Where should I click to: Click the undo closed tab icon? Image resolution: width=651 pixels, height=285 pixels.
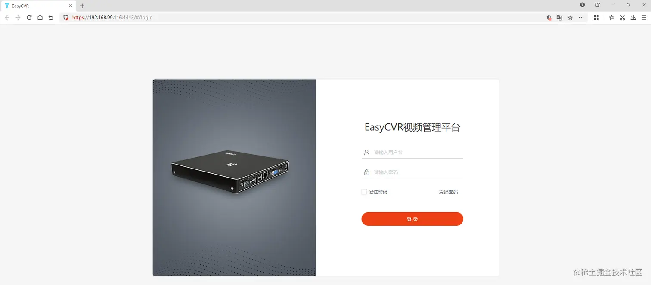[51, 18]
